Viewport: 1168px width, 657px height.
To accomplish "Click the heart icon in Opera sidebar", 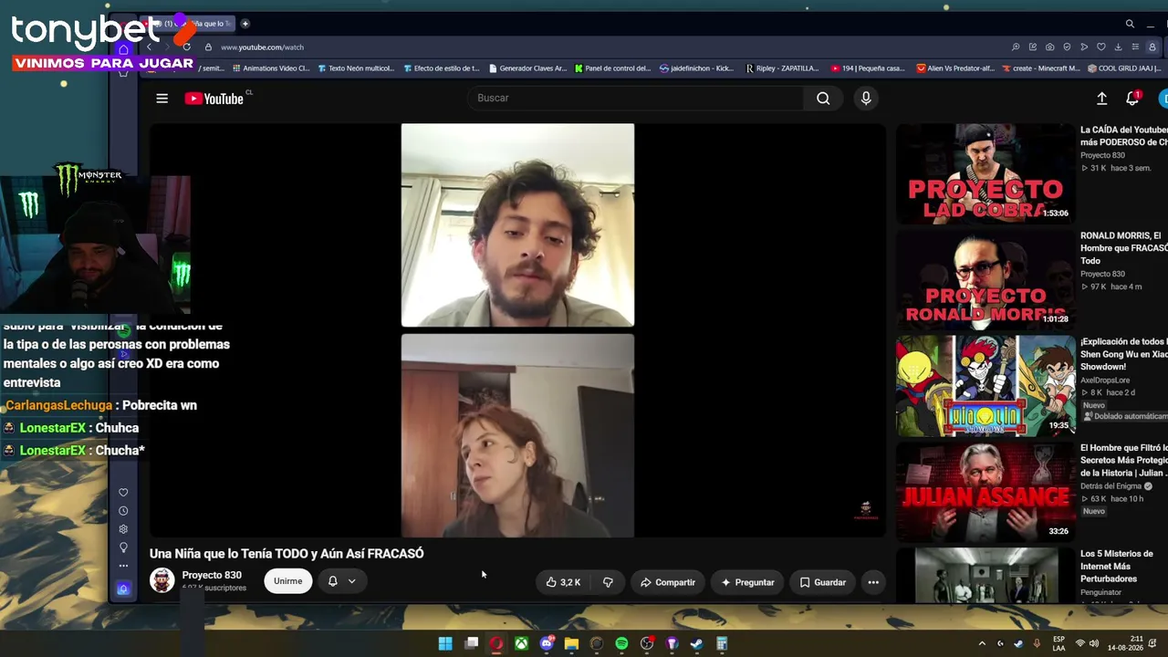I will 123,493.
